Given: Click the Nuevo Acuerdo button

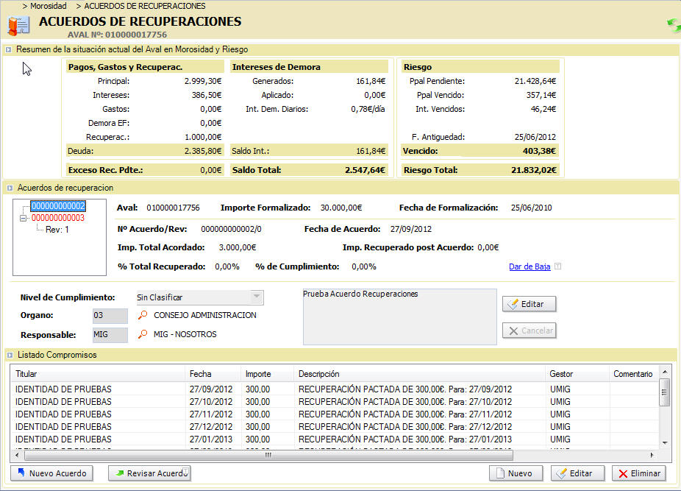Looking at the screenshot, I should (x=51, y=473).
